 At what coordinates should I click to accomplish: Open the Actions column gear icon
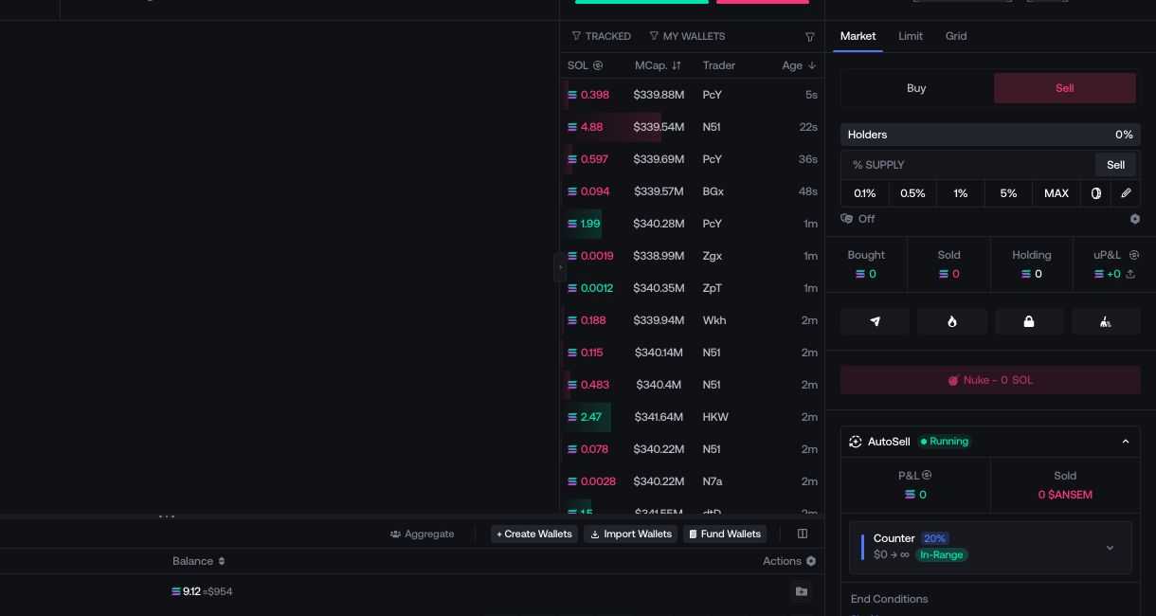tap(811, 561)
